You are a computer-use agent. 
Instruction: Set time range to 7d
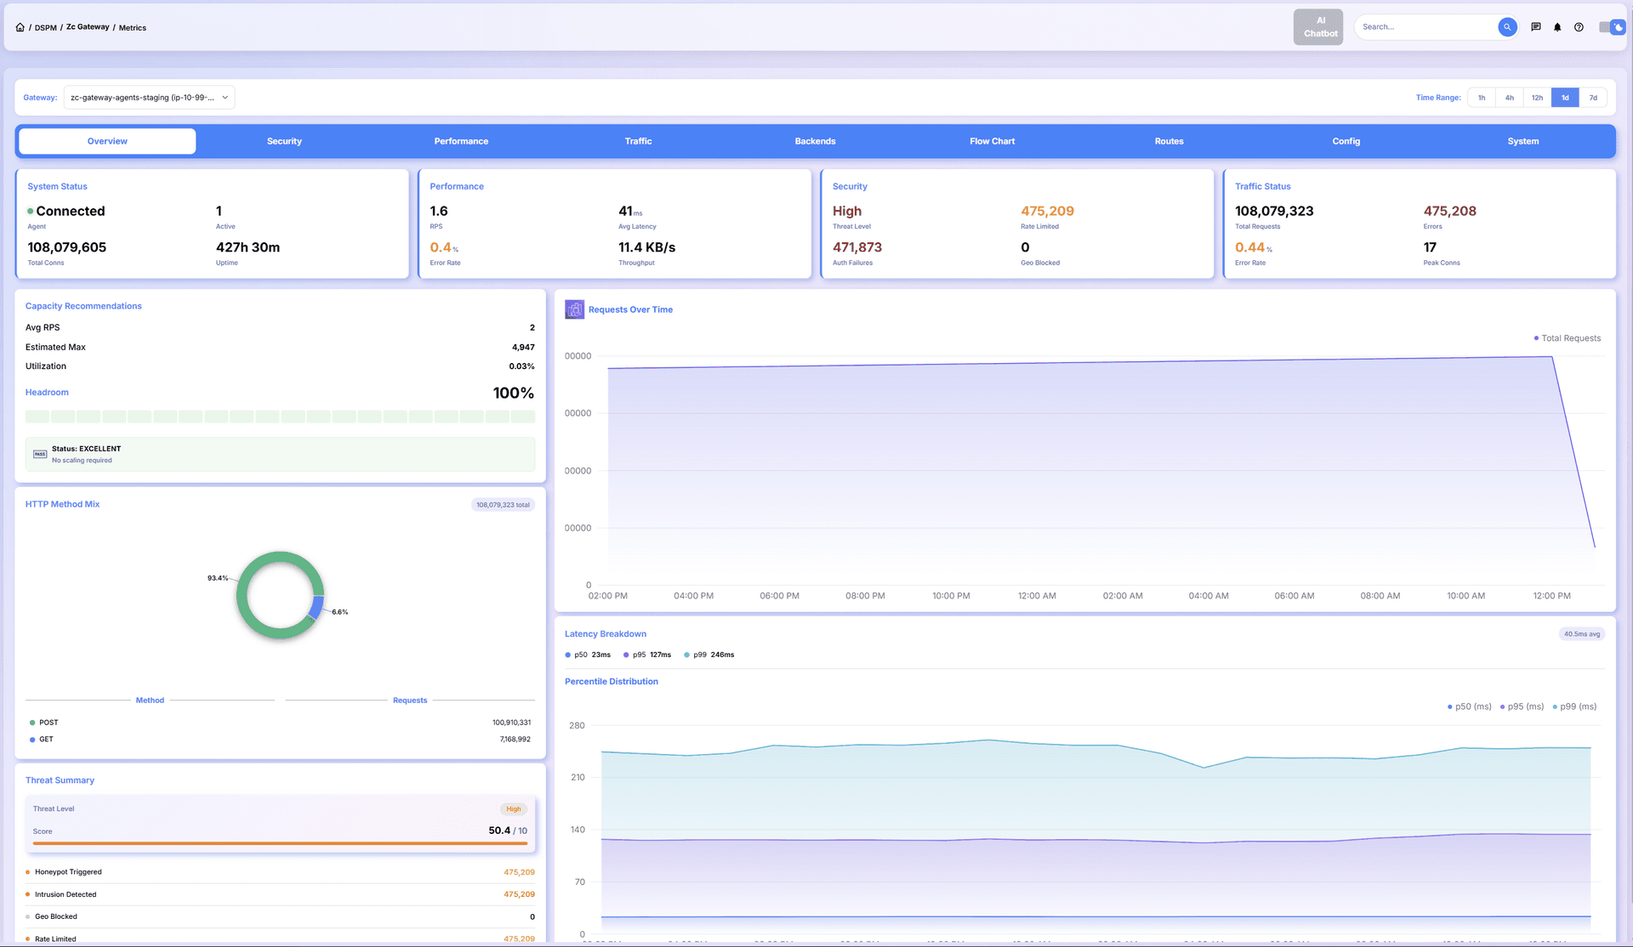1593,98
